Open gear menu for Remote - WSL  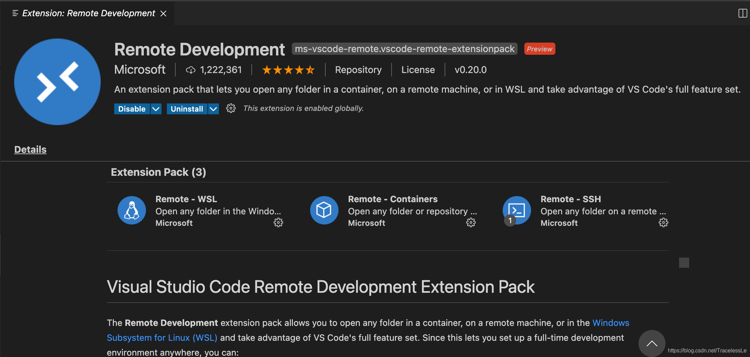[278, 222]
